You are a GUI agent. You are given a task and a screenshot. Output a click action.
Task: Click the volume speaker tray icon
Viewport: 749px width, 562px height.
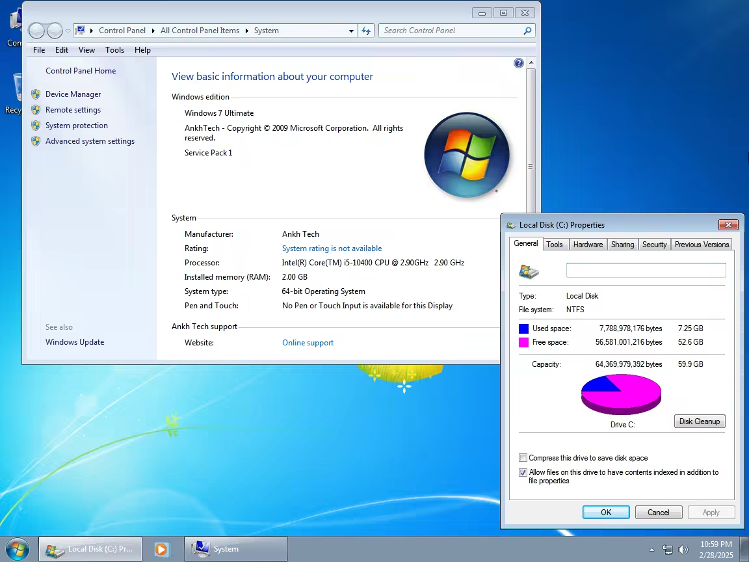point(683,550)
